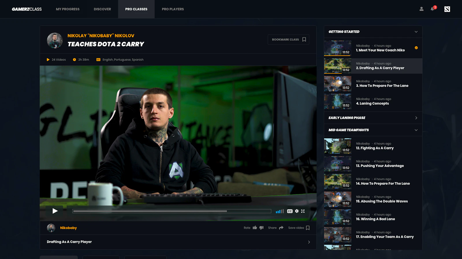Open lesson 3 How To Prepare For The Lane
The width and height of the screenshot is (462, 259).
(373, 84)
